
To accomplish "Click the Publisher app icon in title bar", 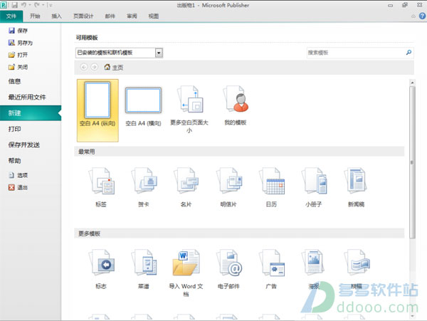I will pos(4,5).
